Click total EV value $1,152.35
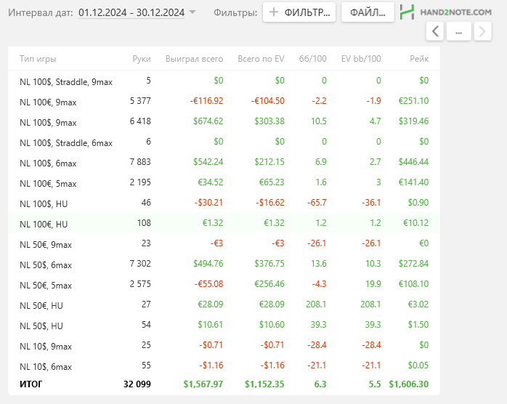Viewport: 507px width, 404px height. coord(264,384)
